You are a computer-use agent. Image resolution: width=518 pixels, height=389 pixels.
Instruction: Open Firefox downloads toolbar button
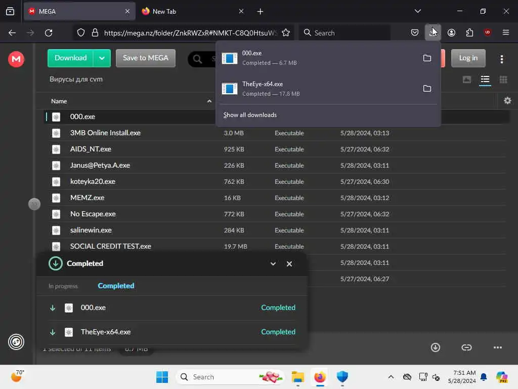[x=433, y=32]
